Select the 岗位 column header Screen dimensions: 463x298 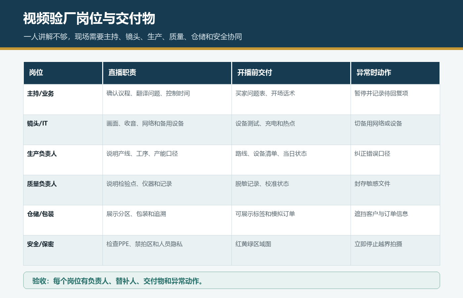click(63, 73)
